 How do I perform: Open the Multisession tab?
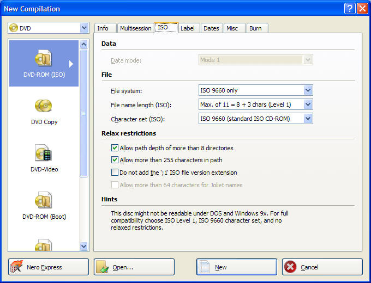click(x=135, y=28)
